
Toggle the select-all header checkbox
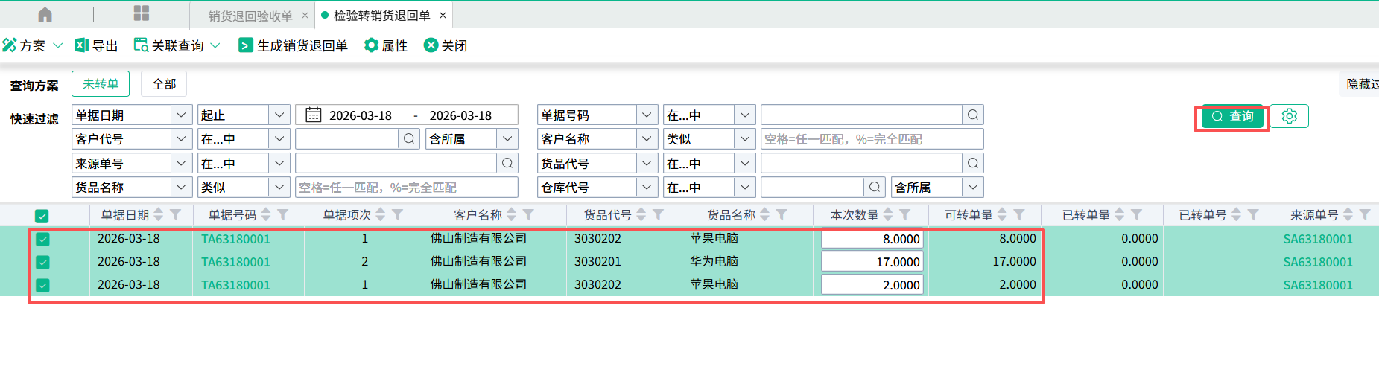point(42,216)
